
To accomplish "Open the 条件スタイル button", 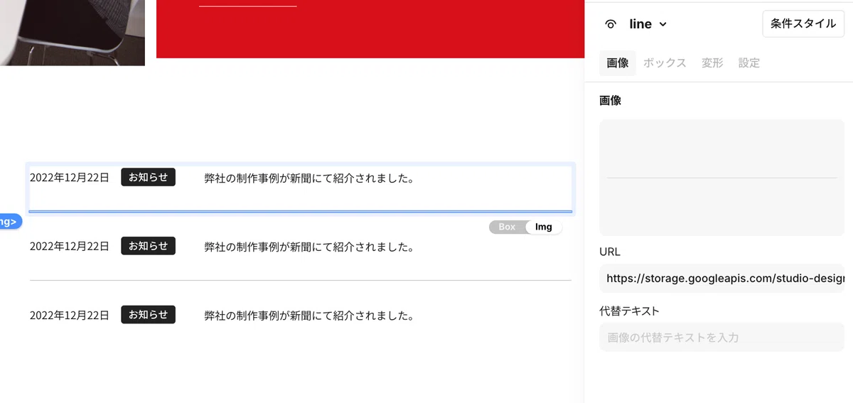I will coord(803,23).
